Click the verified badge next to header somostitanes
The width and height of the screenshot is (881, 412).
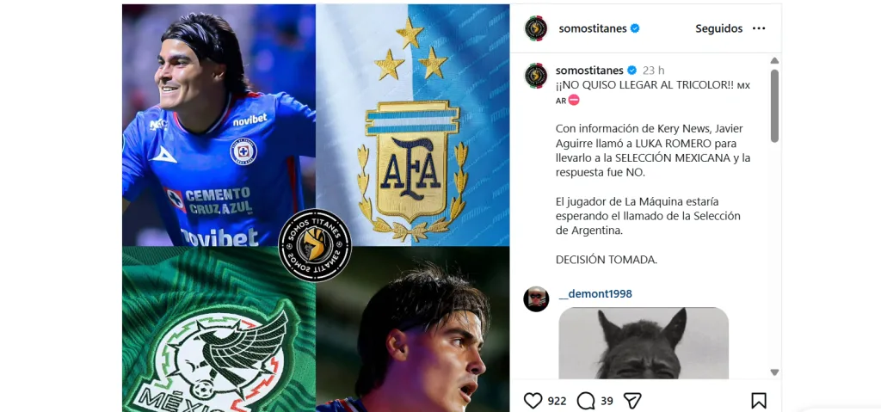(635, 28)
